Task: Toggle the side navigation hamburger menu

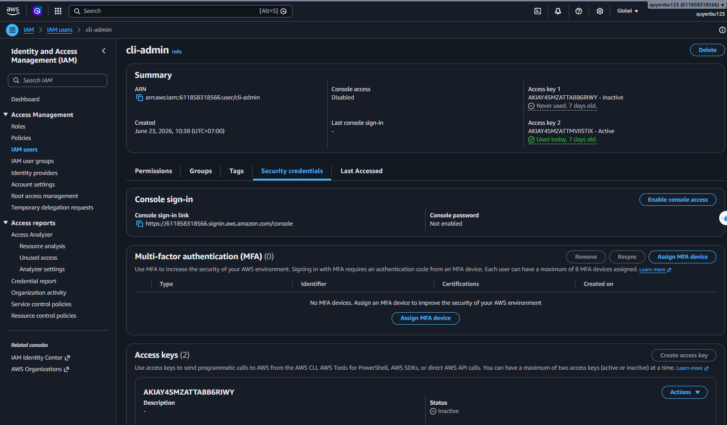Action: 12,30
